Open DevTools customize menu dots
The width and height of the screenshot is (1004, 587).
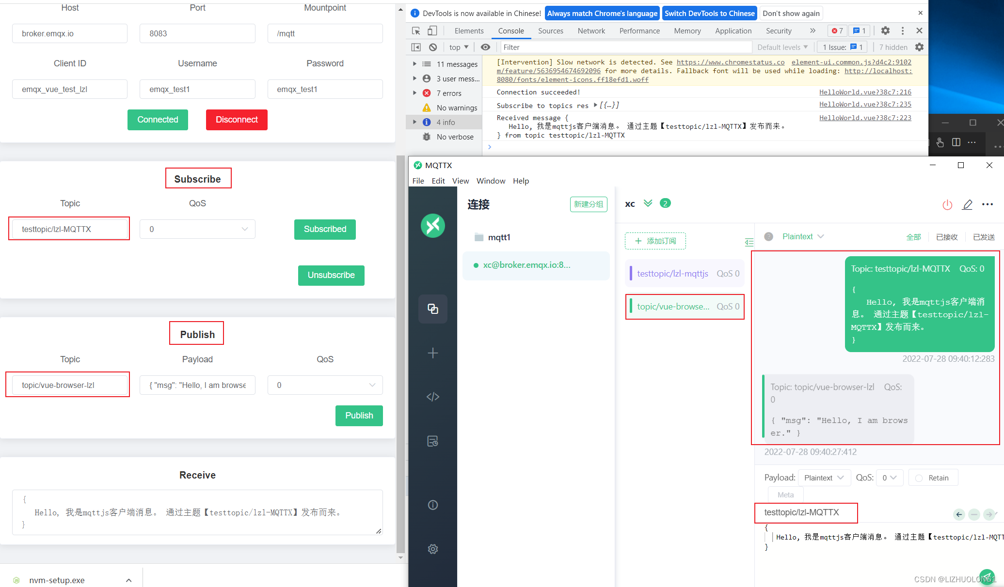[x=902, y=31]
